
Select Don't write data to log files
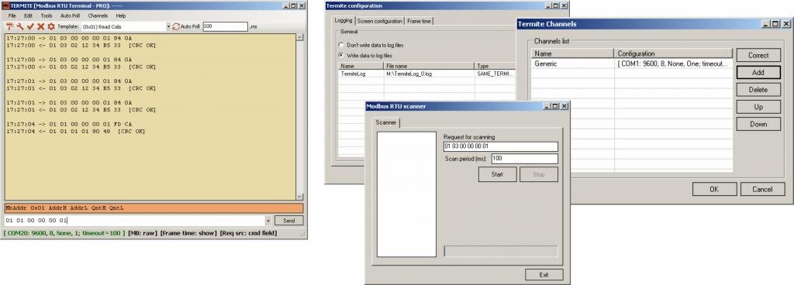pos(341,45)
